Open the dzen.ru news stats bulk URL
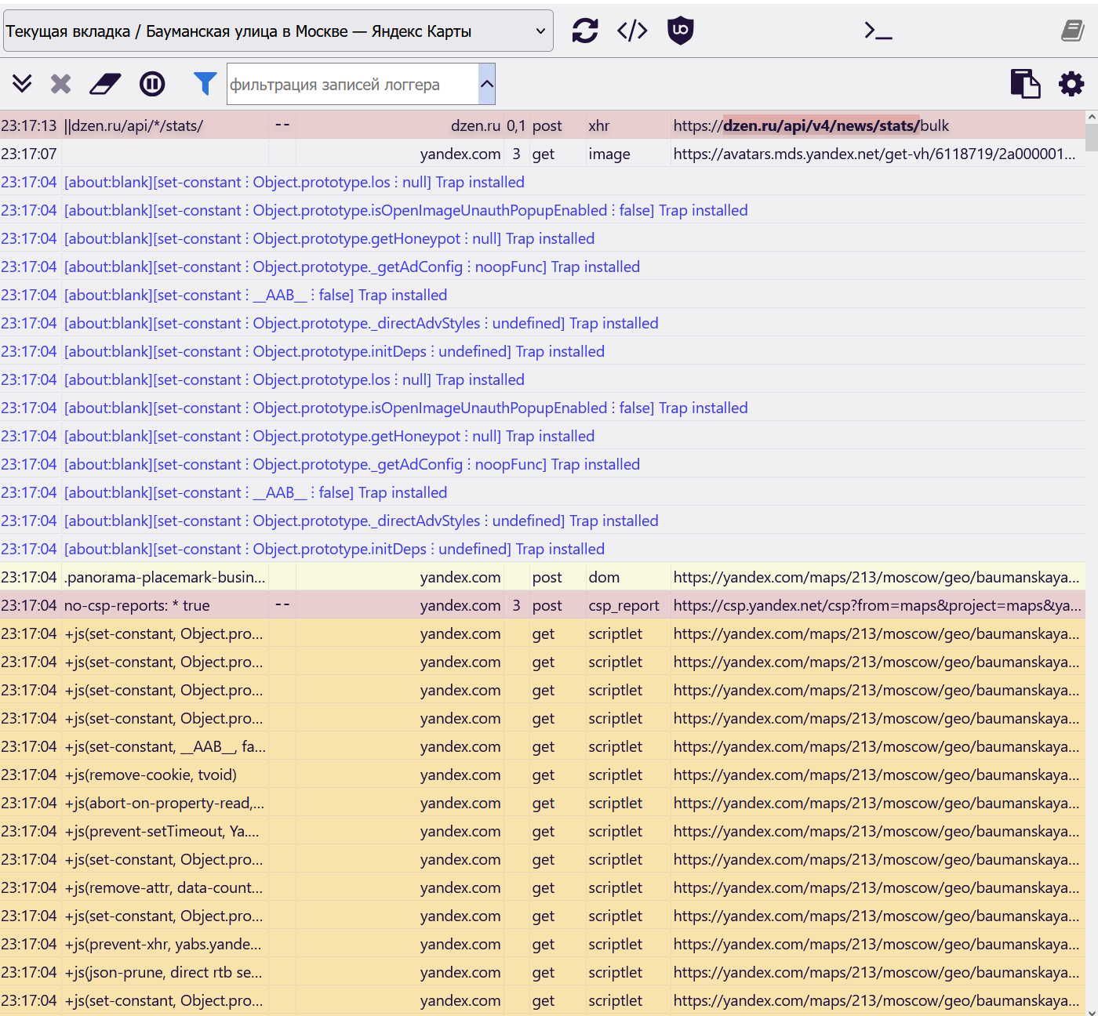 click(811, 125)
